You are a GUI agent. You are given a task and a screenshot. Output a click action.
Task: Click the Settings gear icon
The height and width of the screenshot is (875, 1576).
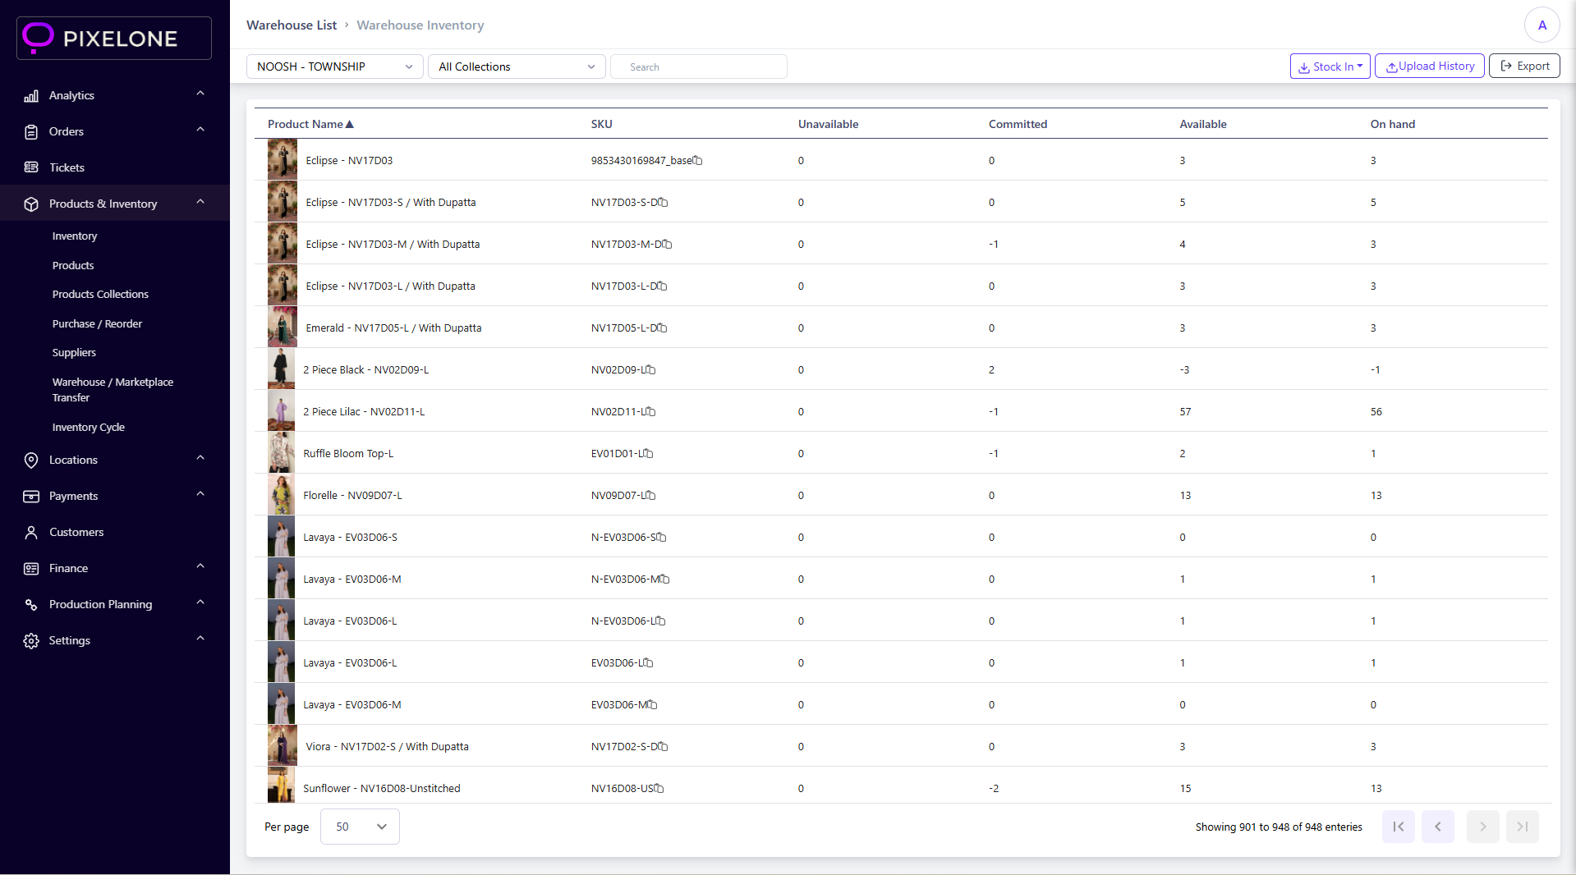pos(31,641)
